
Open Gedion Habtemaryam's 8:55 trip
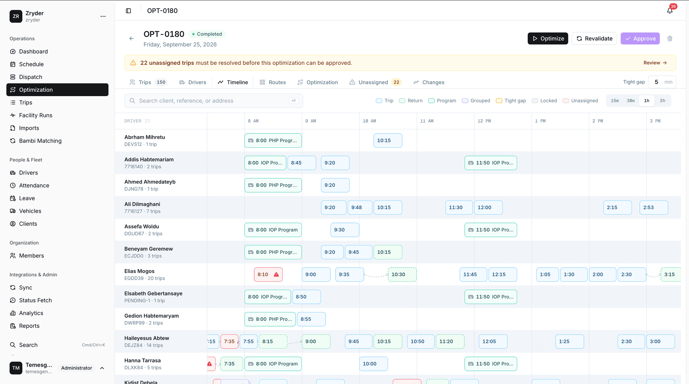coord(311,319)
